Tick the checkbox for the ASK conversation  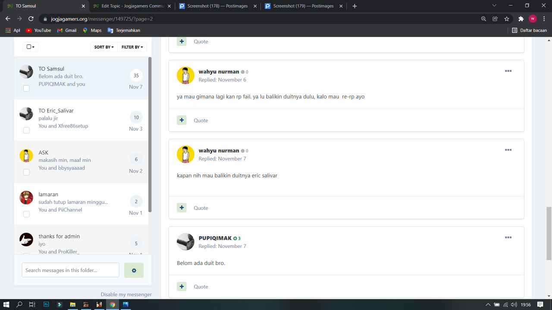(x=26, y=172)
